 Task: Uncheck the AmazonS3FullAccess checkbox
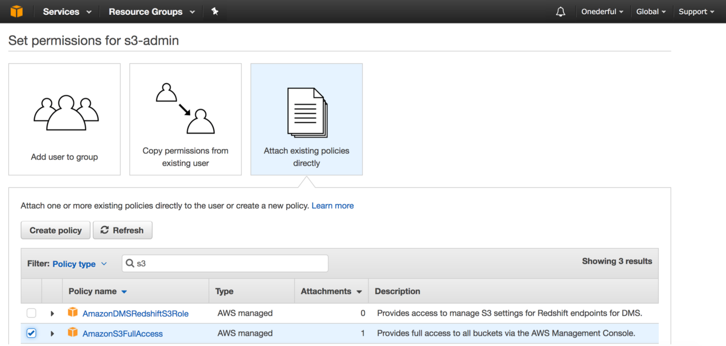[31, 333]
